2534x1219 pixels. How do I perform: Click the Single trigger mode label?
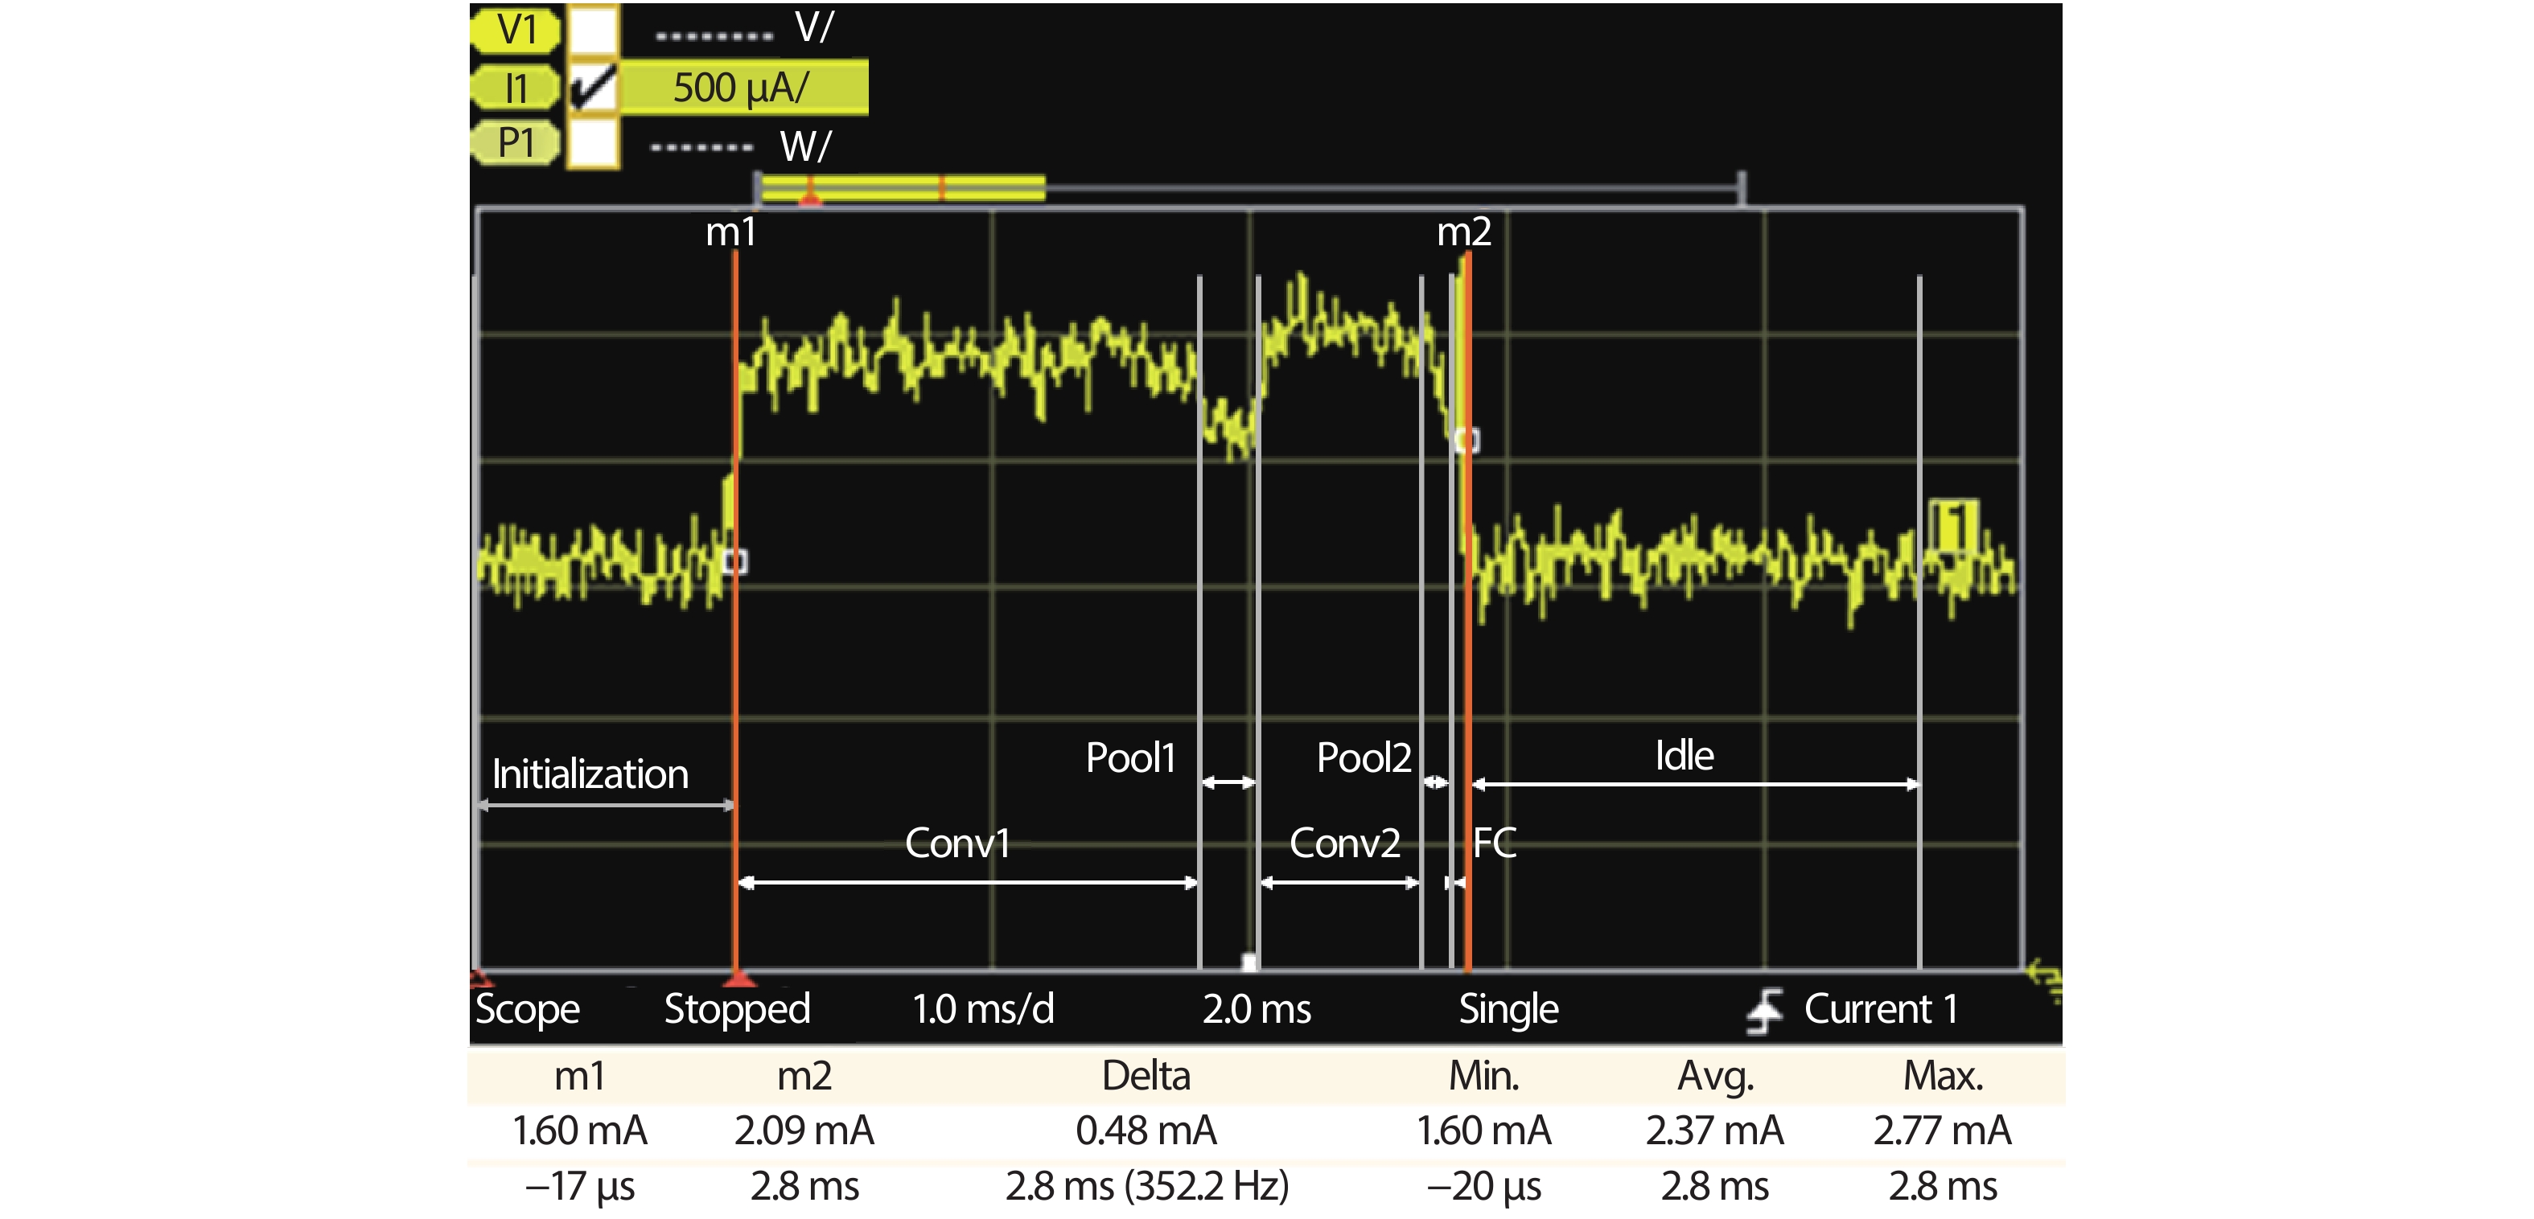(1508, 1010)
